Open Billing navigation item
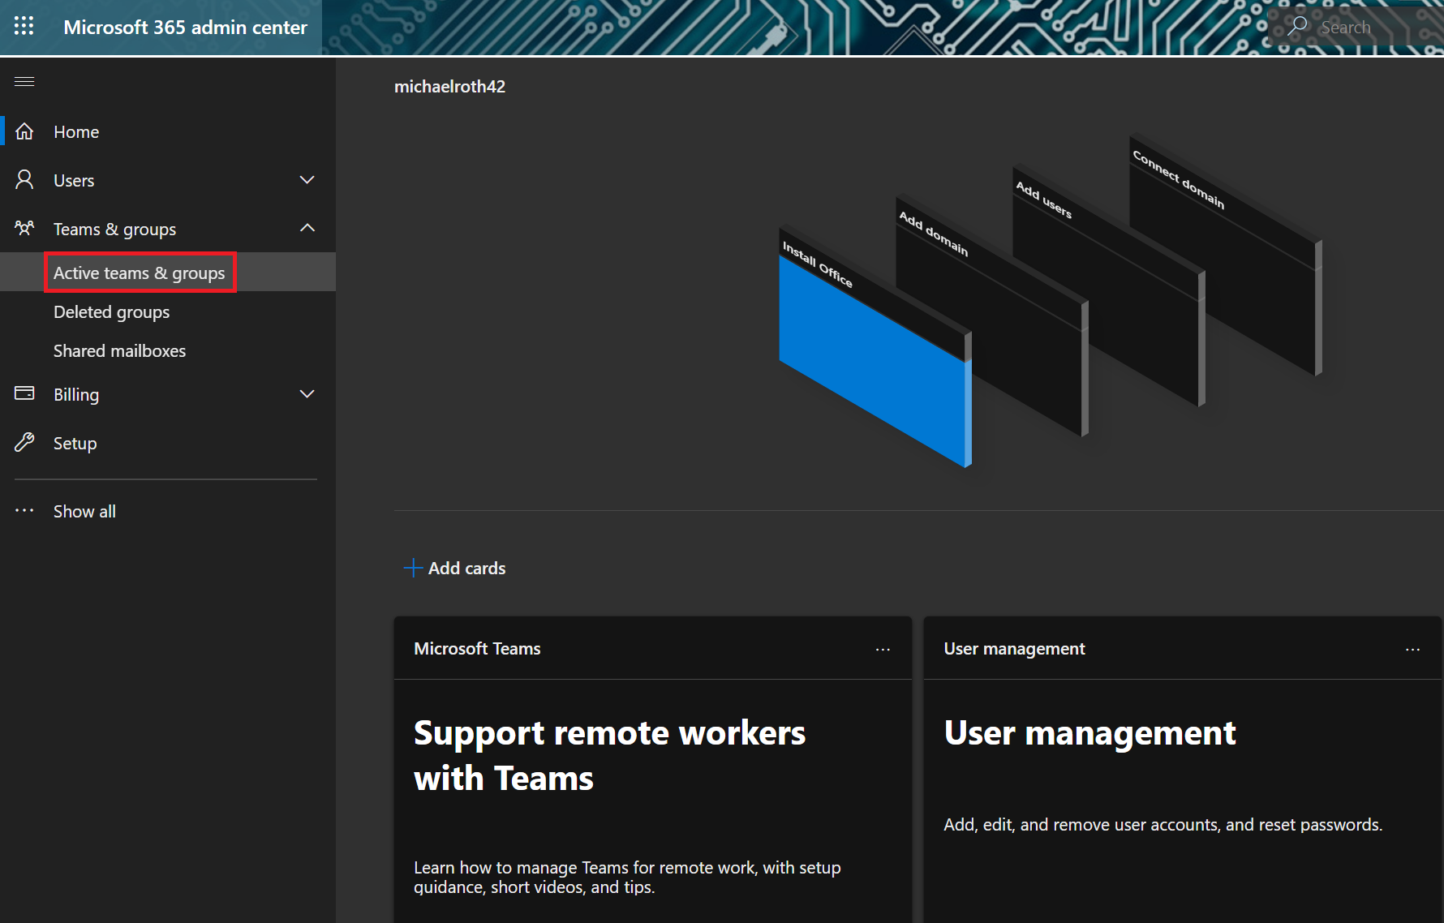Screen dimensions: 1444x923 pyautogui.click(x=168, y=394)
